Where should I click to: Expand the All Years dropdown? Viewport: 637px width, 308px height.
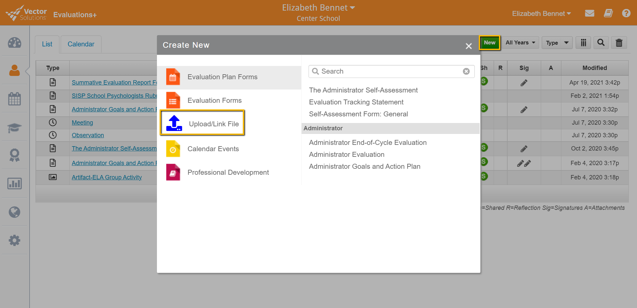(x=520, y=43)
